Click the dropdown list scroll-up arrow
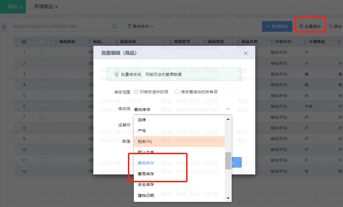The height and width of the screenshot is (207, 343). 228,119
